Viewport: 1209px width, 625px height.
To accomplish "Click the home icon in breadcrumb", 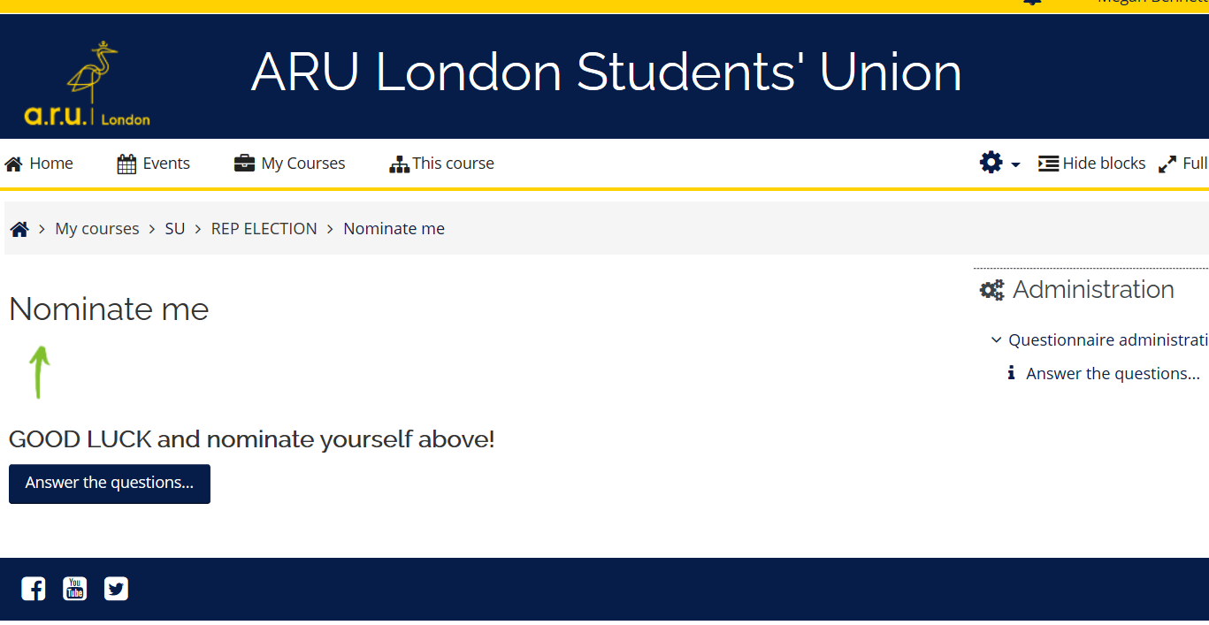I will (19, 229).
